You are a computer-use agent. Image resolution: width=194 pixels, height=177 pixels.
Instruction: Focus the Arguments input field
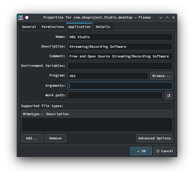coord(120,86)
